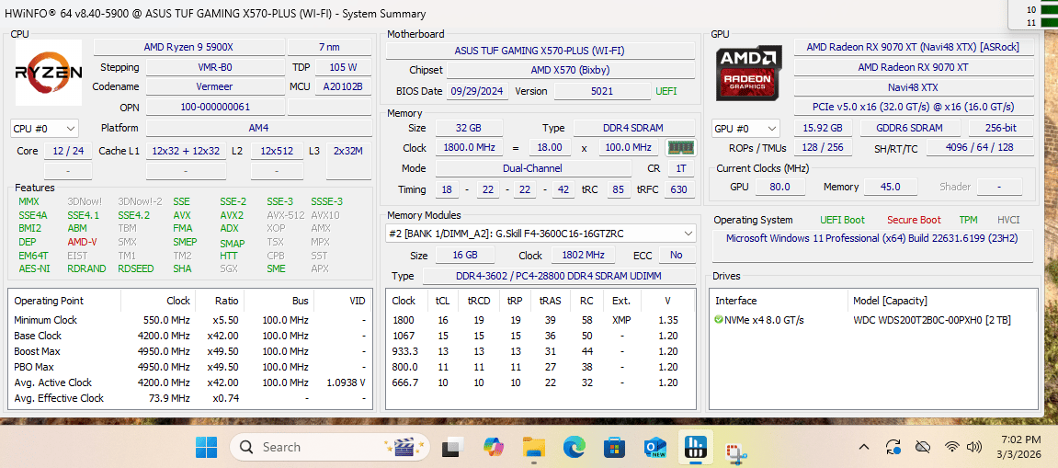
Task: Show hidden tray icons chevron
Action: (x=864, y=446)
